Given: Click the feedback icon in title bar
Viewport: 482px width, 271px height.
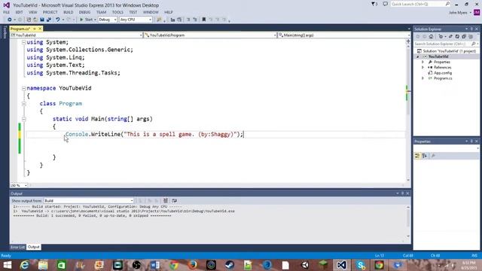Looking at the screenshot, I should pos(385,5).
